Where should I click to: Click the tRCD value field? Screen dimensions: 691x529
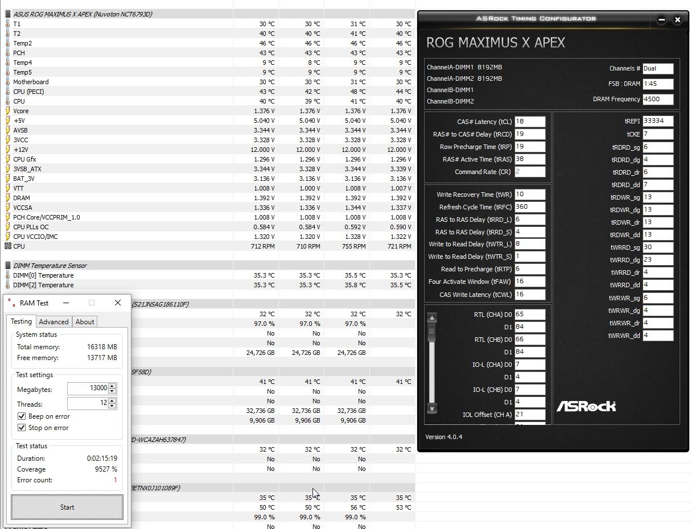[x=530, y=134]
